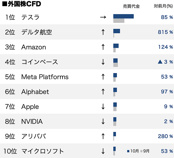Viewport: 174px width, 158px height.
Task: Click the up arrow beside Meta Platforms
Action: (x=103, y=77)
